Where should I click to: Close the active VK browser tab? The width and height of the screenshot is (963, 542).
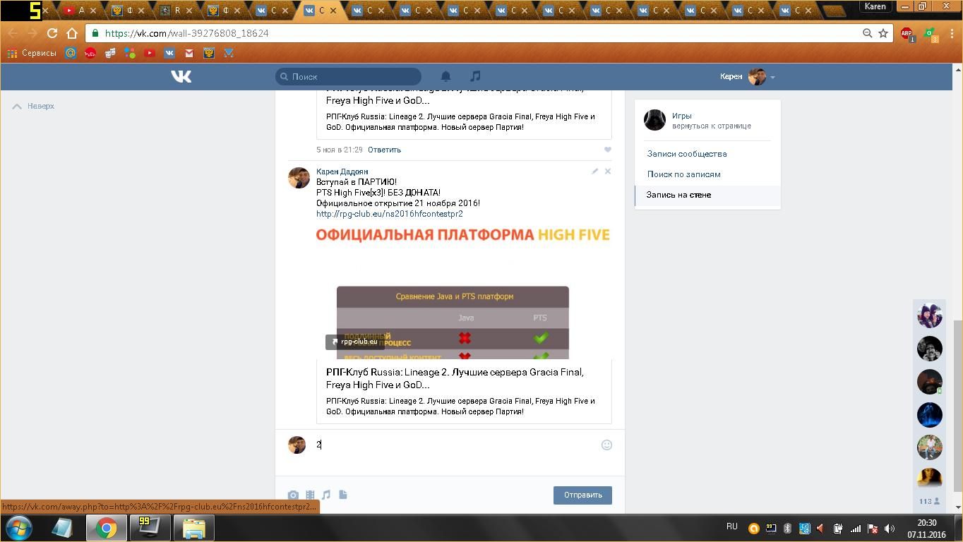pos(333,11)
